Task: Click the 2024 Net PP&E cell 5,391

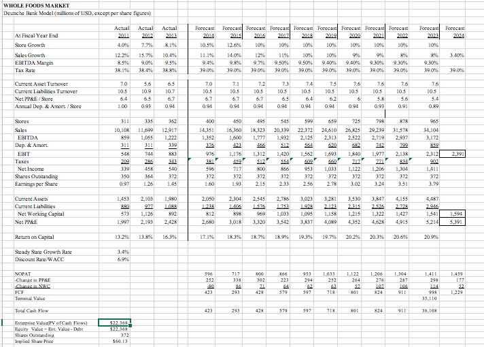Action: (452, 222)
